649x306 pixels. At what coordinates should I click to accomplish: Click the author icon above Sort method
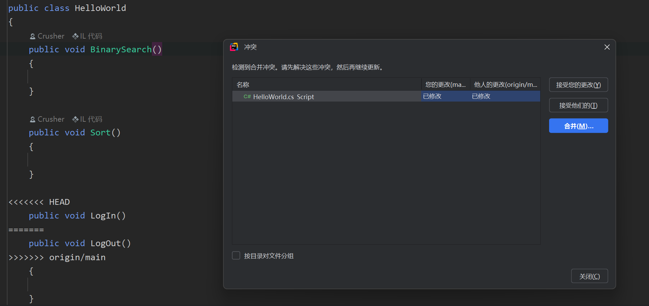[x=33, y=119]
